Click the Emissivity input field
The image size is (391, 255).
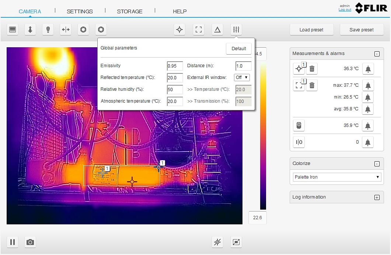click(175, 66)
